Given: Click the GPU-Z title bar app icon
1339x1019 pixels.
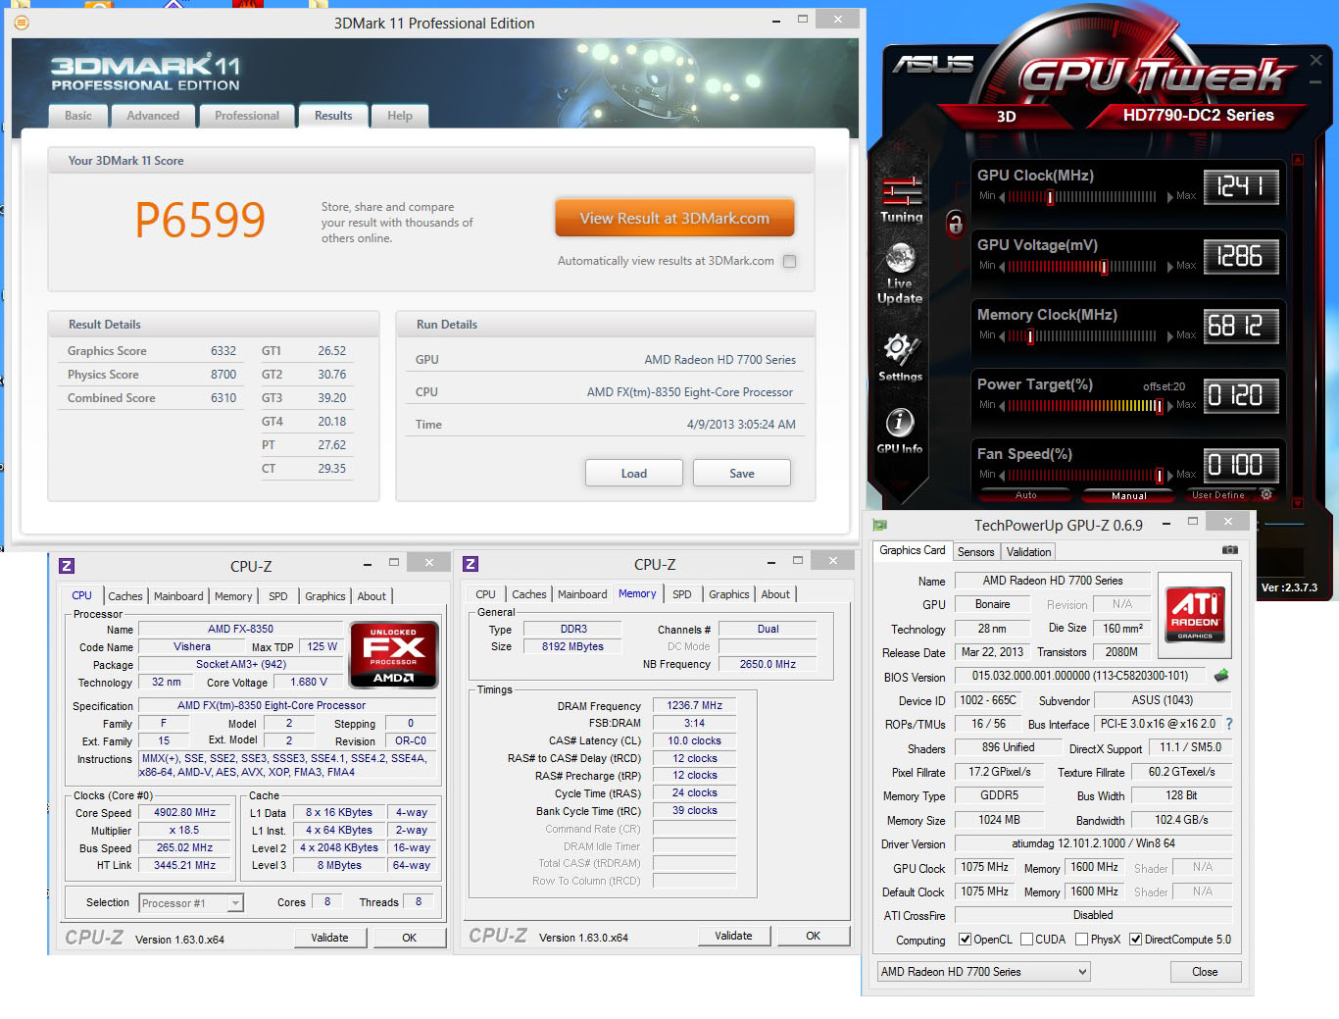Looking at the screenshot, I should (880, 526).
